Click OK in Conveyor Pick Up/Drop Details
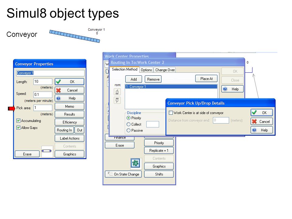The width and height of the screenshot is (292, 219). point(262,113)
